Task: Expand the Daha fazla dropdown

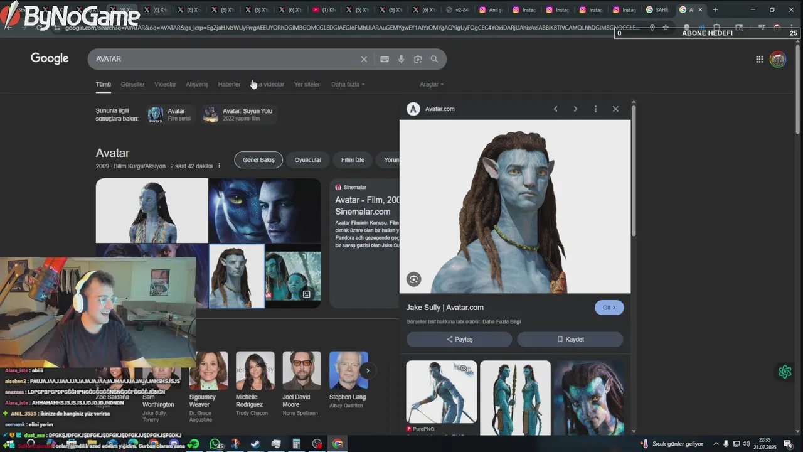Action: click(x=348, y=84)
